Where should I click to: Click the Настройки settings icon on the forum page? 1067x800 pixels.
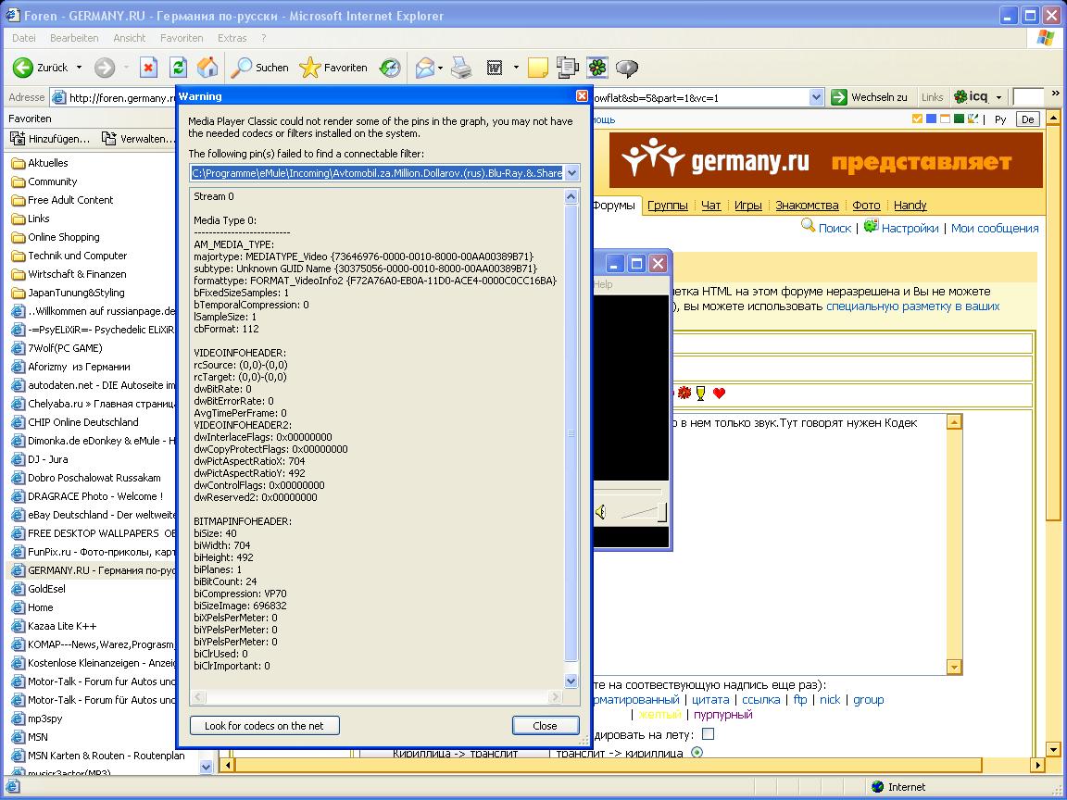tap(871, 226)
